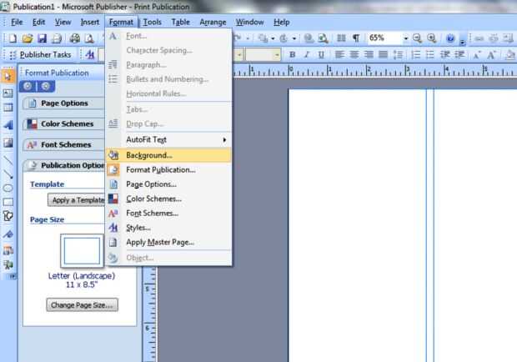Viewport: 517px width, 362px height.
Task: Toggle Italic formatting
Action: tap(307, 54)
